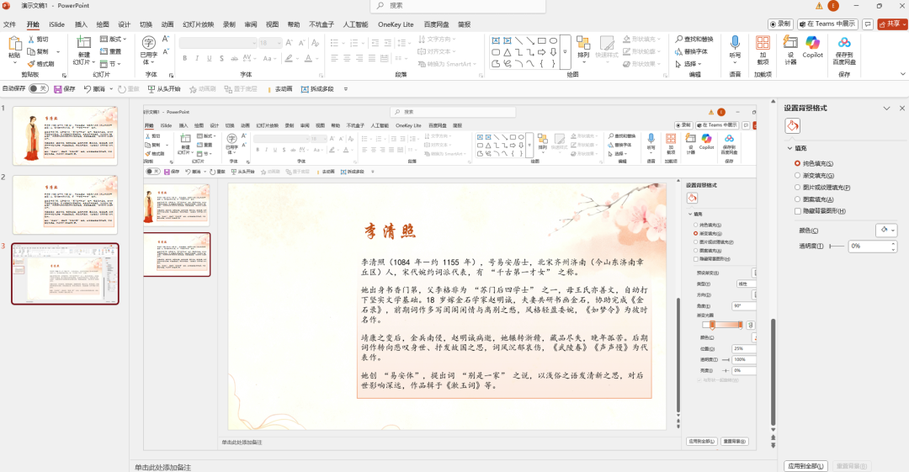Screen dimensions: 909x472
Task: Toggle the AutoSave (自动保存) switch
Action: [38, 88]
